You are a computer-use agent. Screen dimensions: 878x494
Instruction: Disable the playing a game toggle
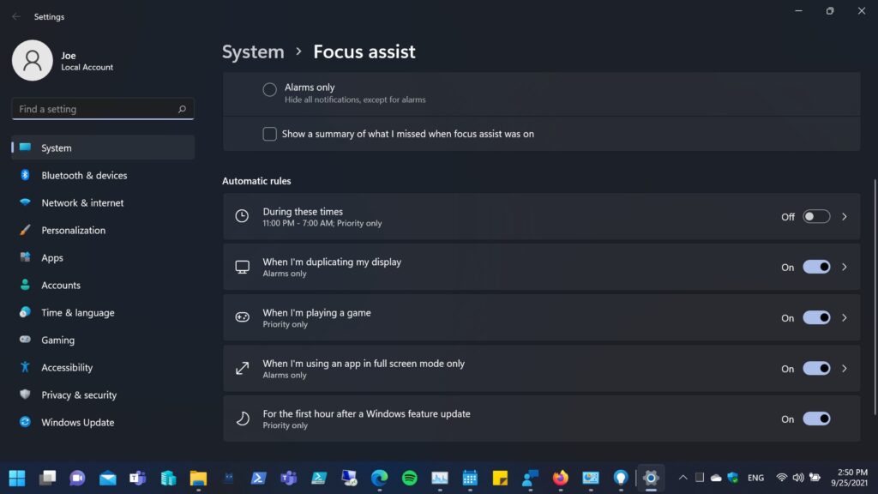click(816, 317)
